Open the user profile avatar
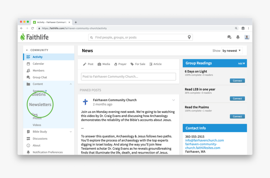This screenshot has width=270, height=178. click(x=247, y=37)
